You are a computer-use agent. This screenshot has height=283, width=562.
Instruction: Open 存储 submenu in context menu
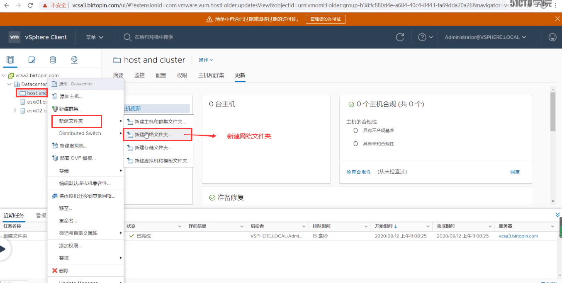coord(86,171)
